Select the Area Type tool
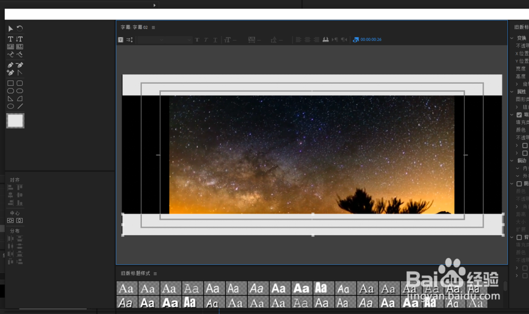The image size is (529, 314). pos(11,47)
